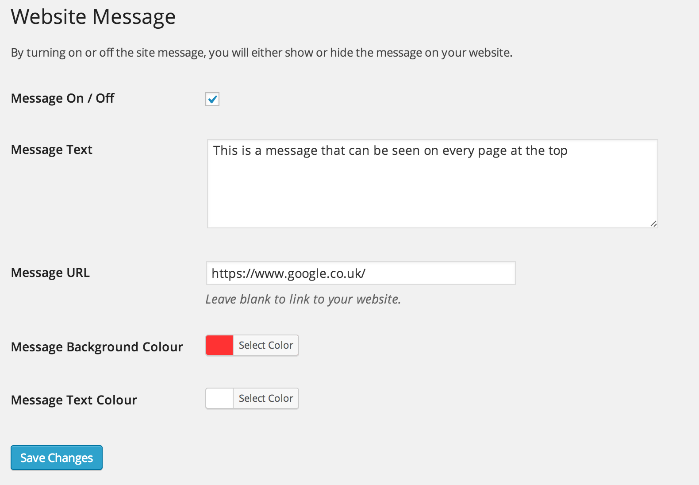Image resolution: width=699 pixels, height=485 pixels.
Task: Click the Website Message page heading
Action: (x=93, y=17)
